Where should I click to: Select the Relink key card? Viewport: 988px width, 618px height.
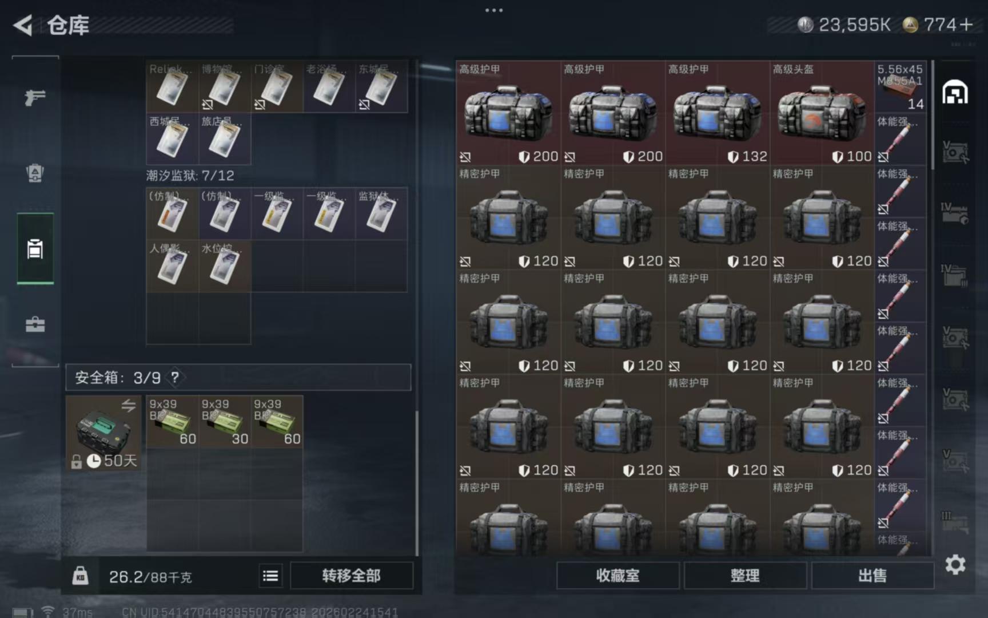point(172,86)
